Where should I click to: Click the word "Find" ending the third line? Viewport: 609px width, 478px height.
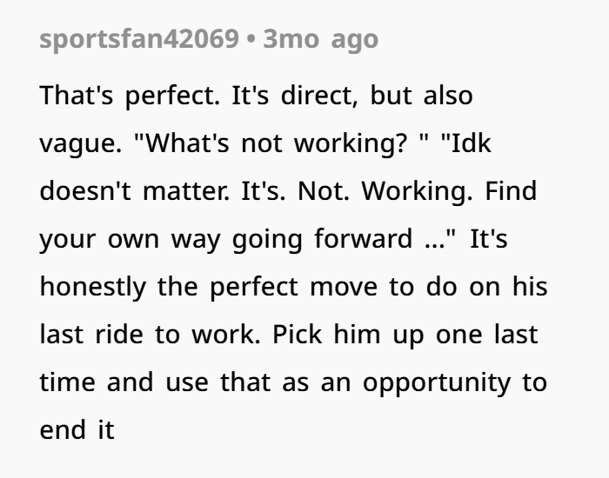coord(511,191)
